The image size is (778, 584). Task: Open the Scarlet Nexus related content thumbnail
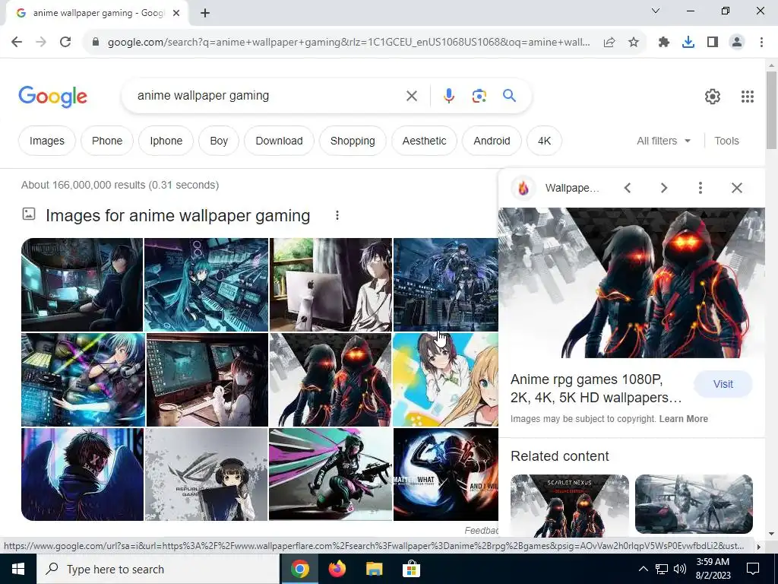click(570, 504)
